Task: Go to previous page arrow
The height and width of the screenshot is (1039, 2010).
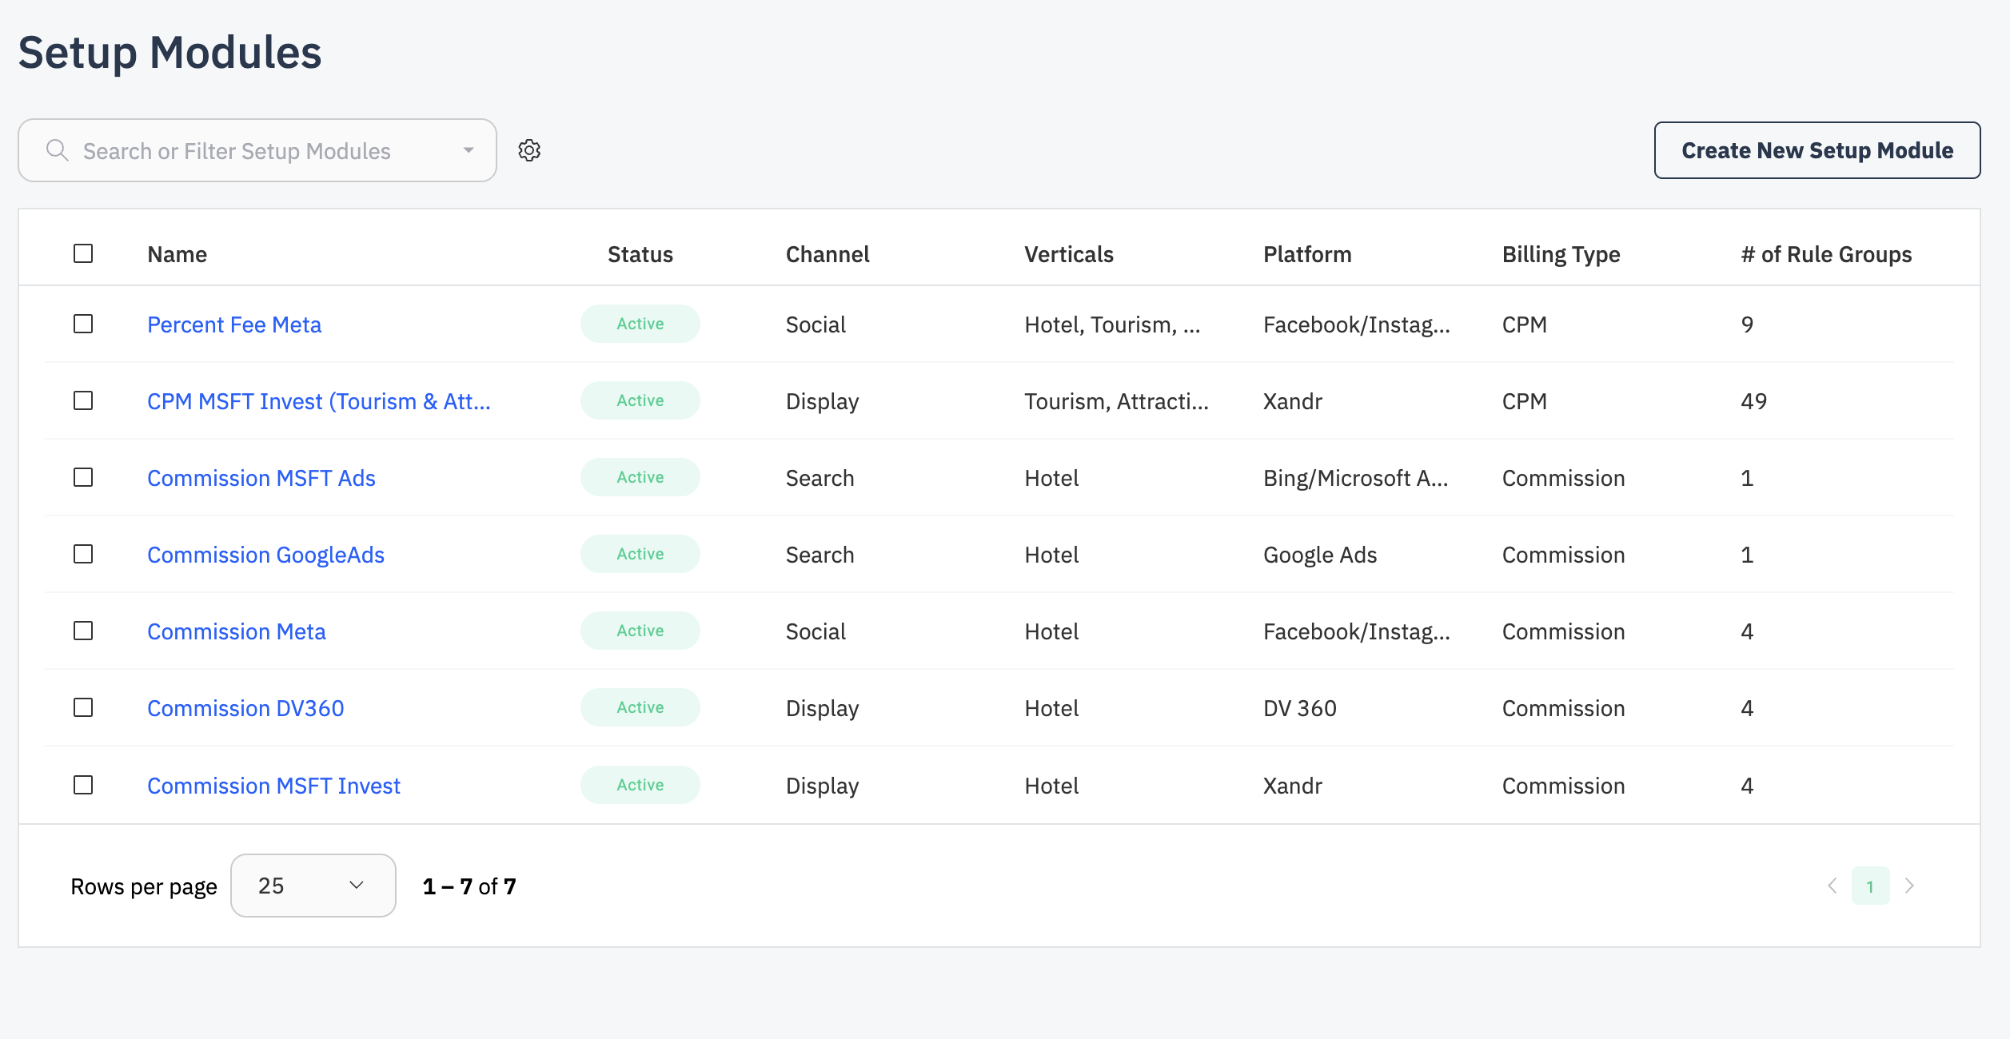Action: pos(1833,886)
